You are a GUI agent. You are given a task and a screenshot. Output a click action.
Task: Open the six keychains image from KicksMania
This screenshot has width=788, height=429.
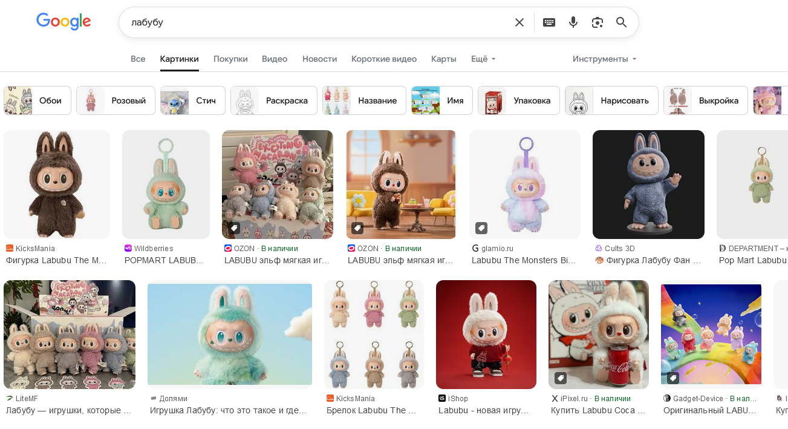point(374,335)
